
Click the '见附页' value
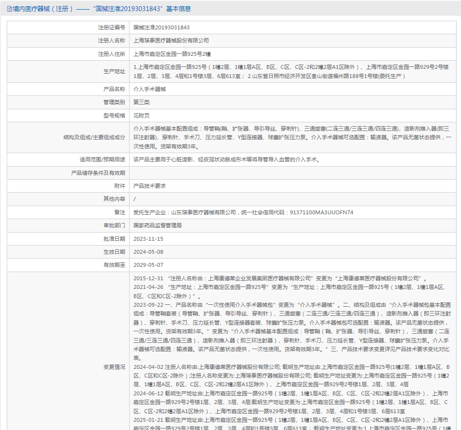coord(142,116)
